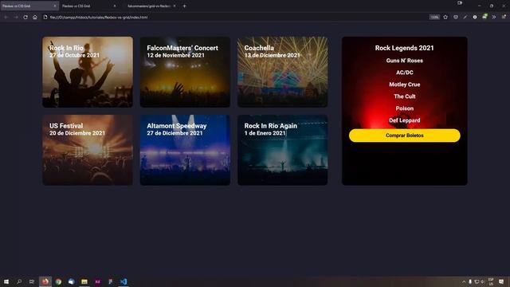Open the Rock In Rio concert card
Viewport: 510px width, 287px height.
(x=88, y=72)
